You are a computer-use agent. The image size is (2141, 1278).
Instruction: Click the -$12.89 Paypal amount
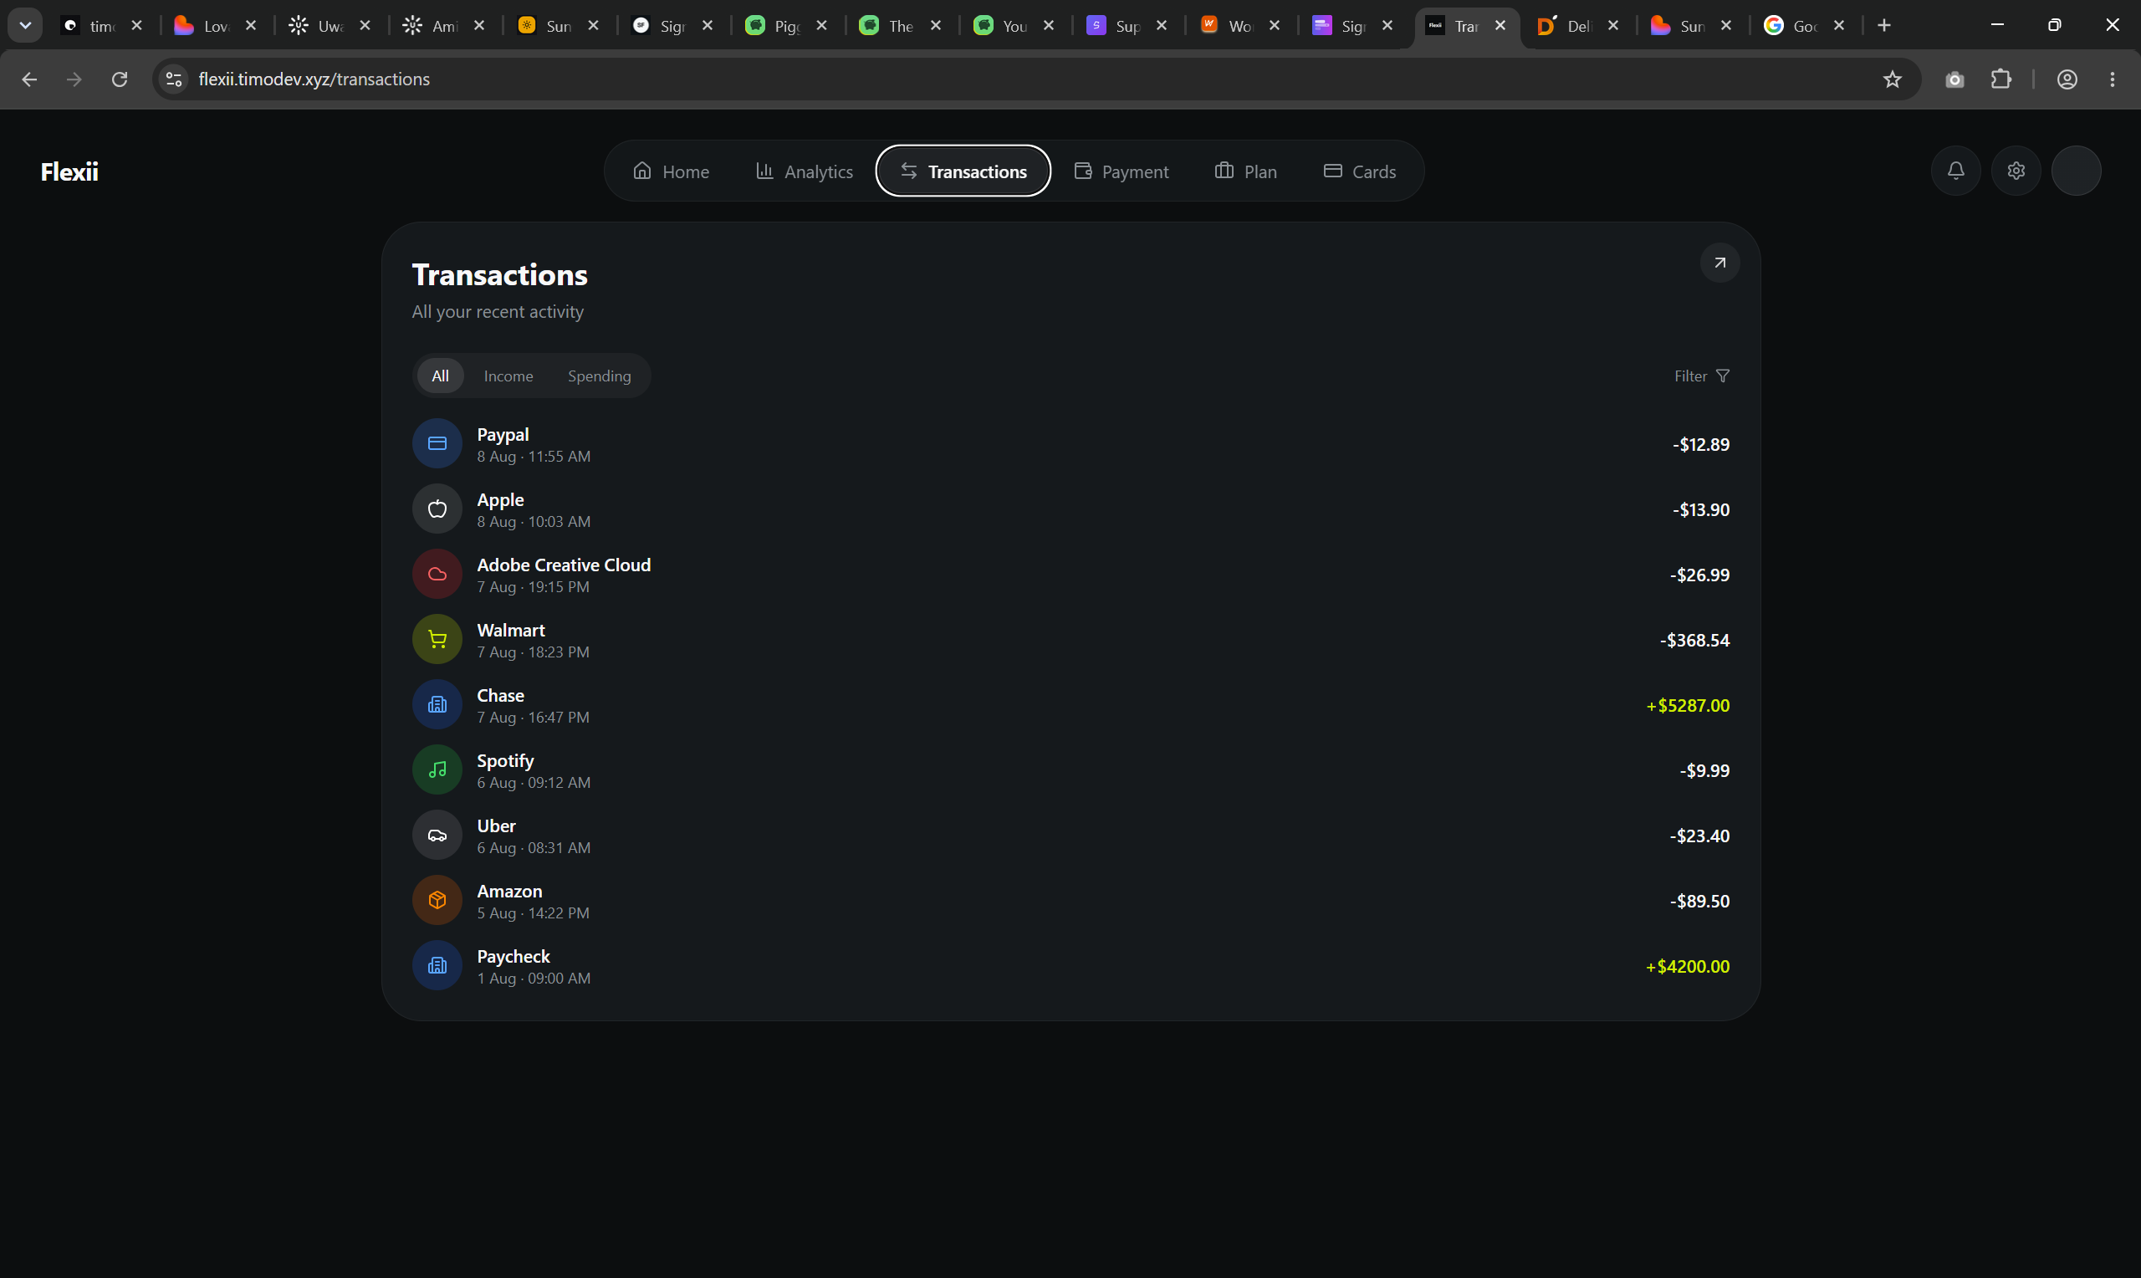click(x=1701, y=444)
